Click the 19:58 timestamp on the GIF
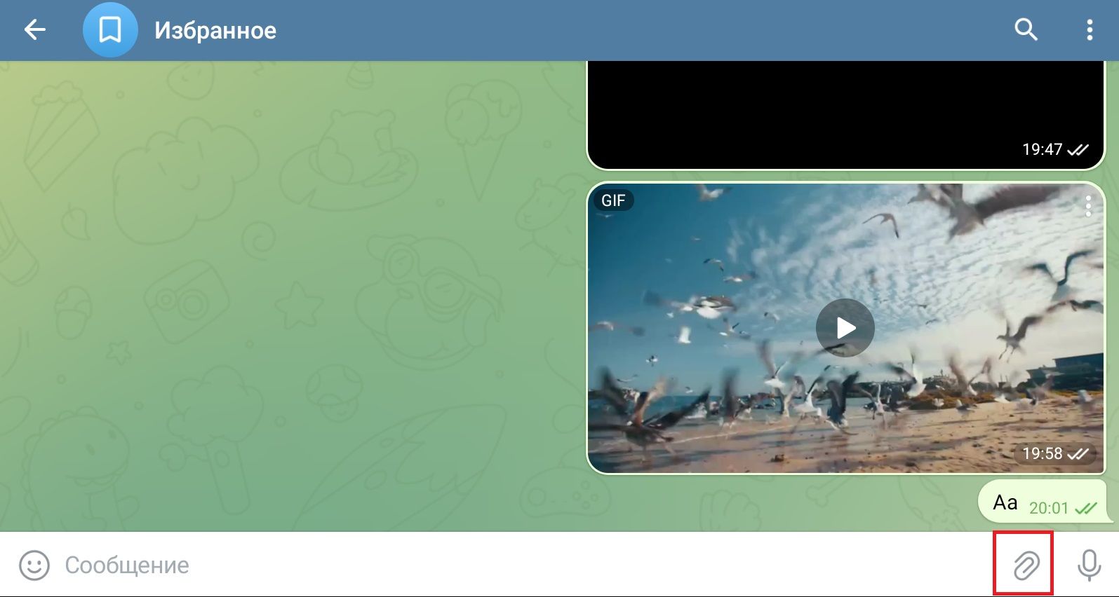Screen dimensions: 1119x597 tap(1043, 453)
